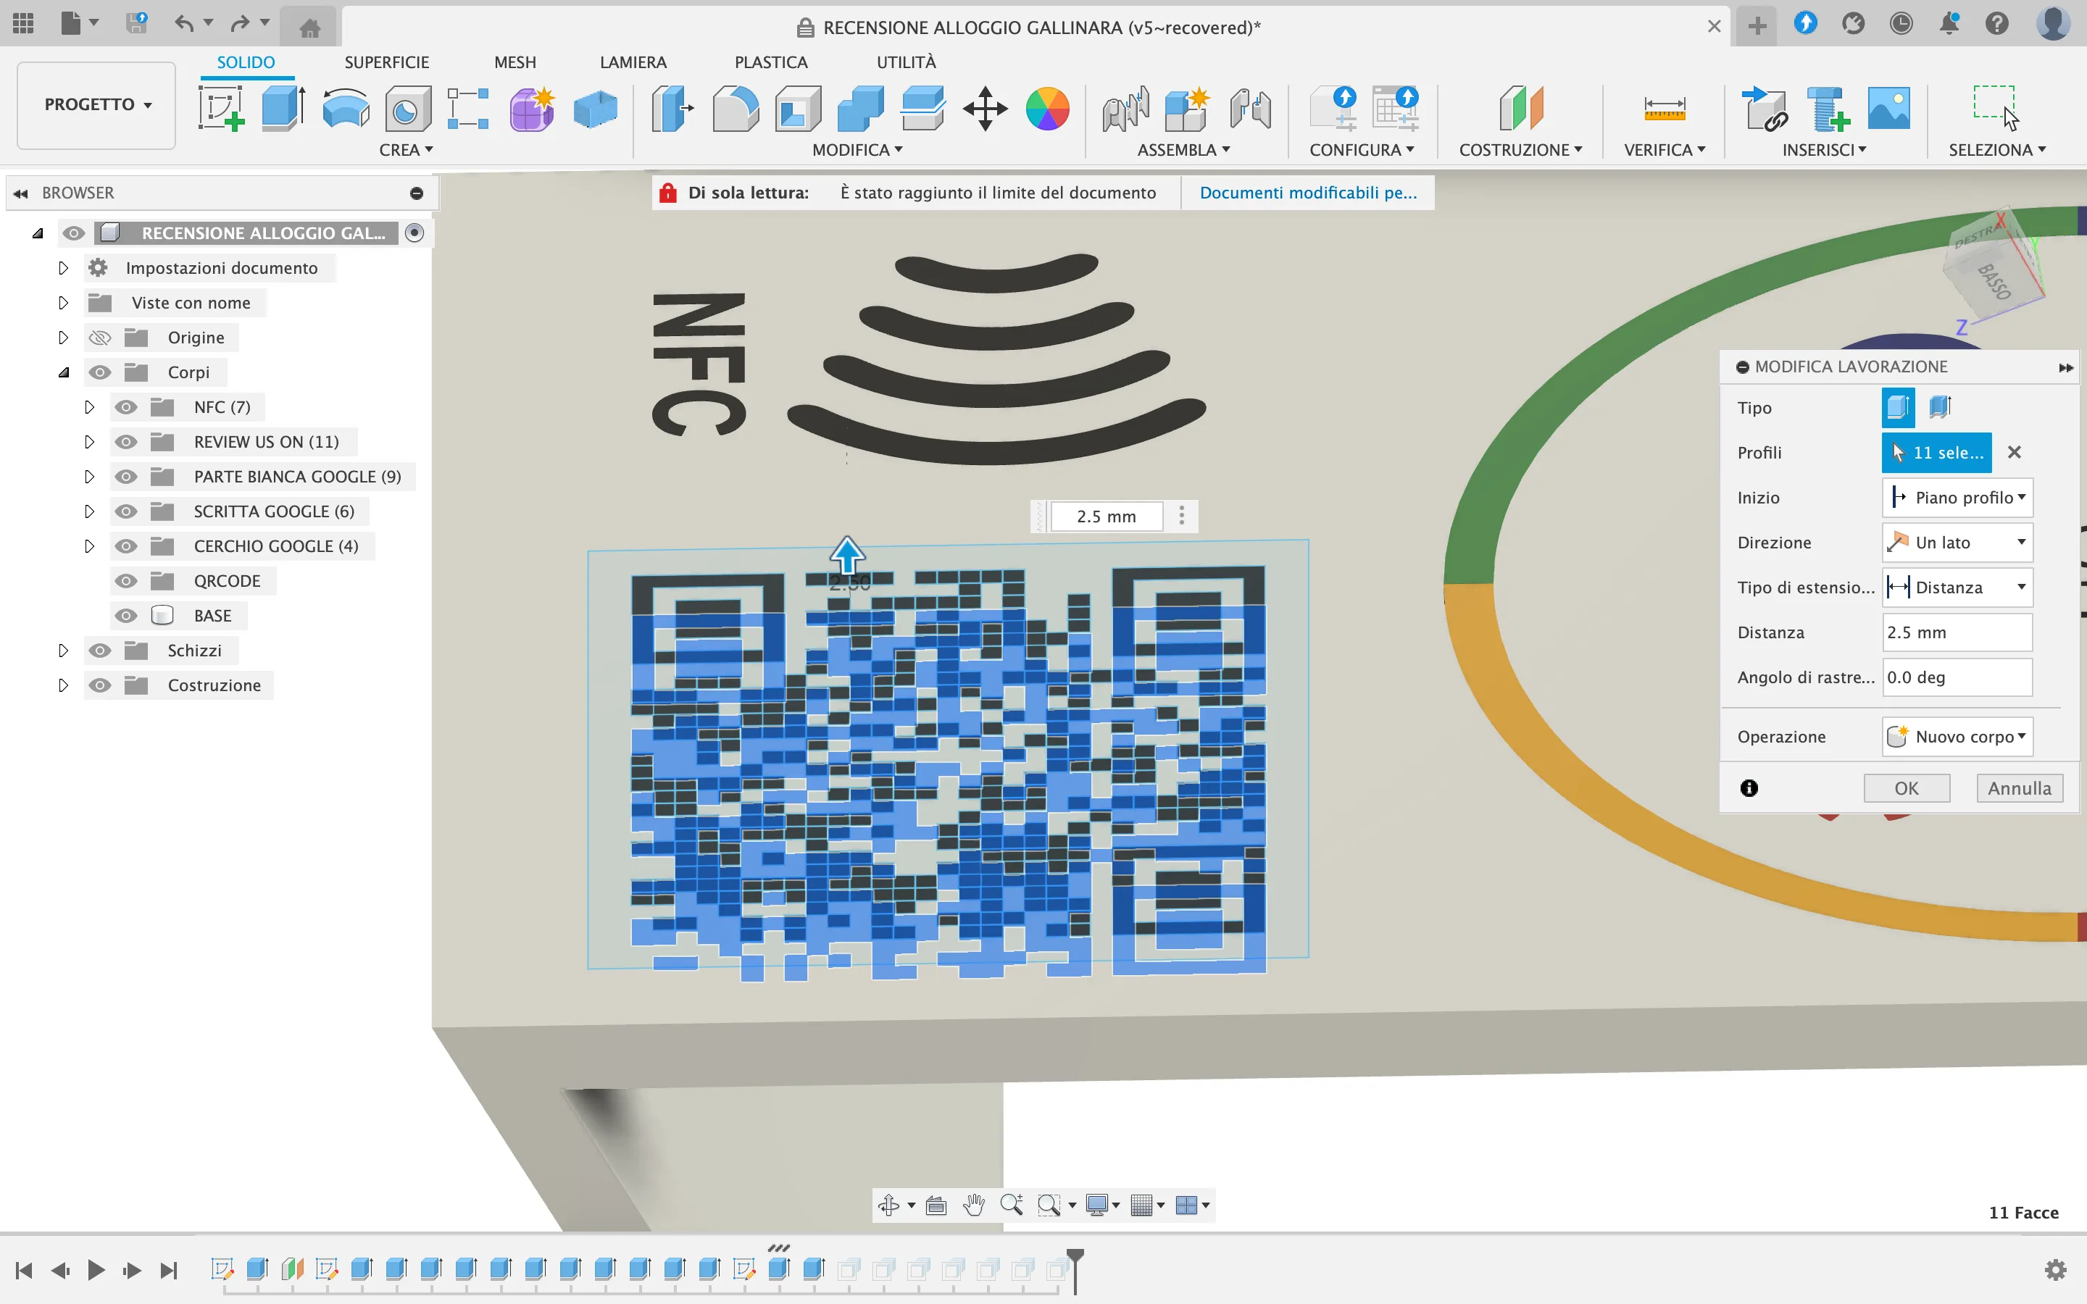The width and height of the screenshot is (2087, 1304).
Task: Switch Tipo to the second option
Action: coord(1941,407)
